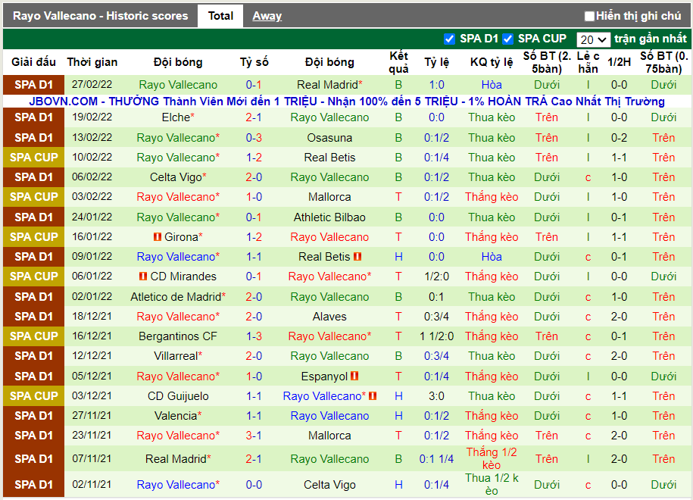Click the 1 1/2:0 handicap value
Viewport: 693px width, 500px height.
437,336
